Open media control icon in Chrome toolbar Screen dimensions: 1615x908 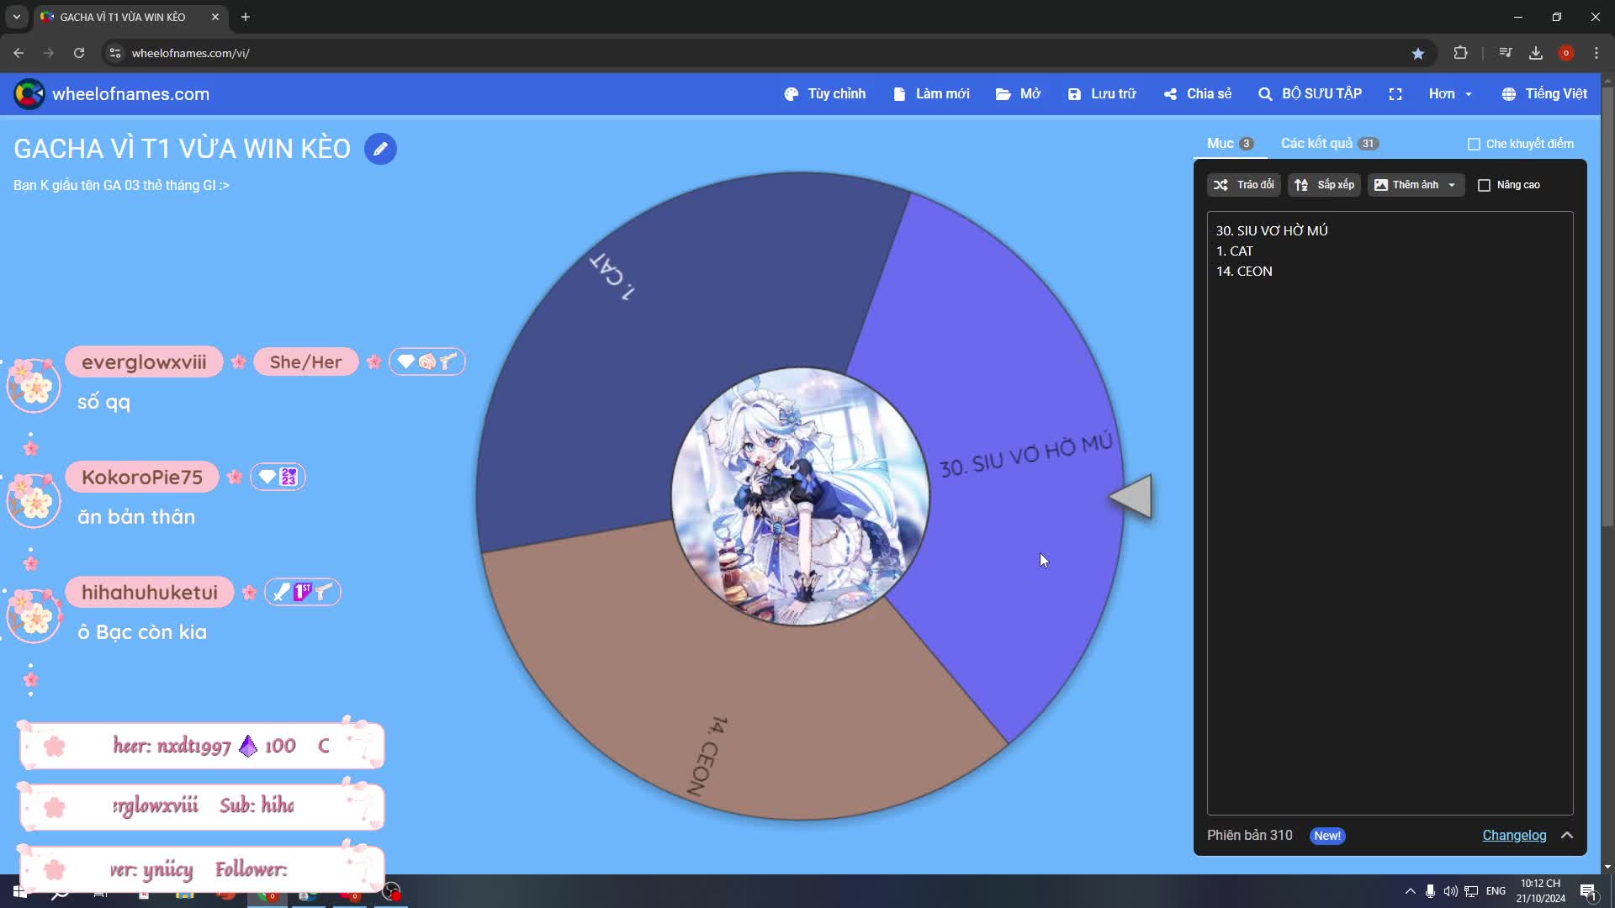(1506, 53)
